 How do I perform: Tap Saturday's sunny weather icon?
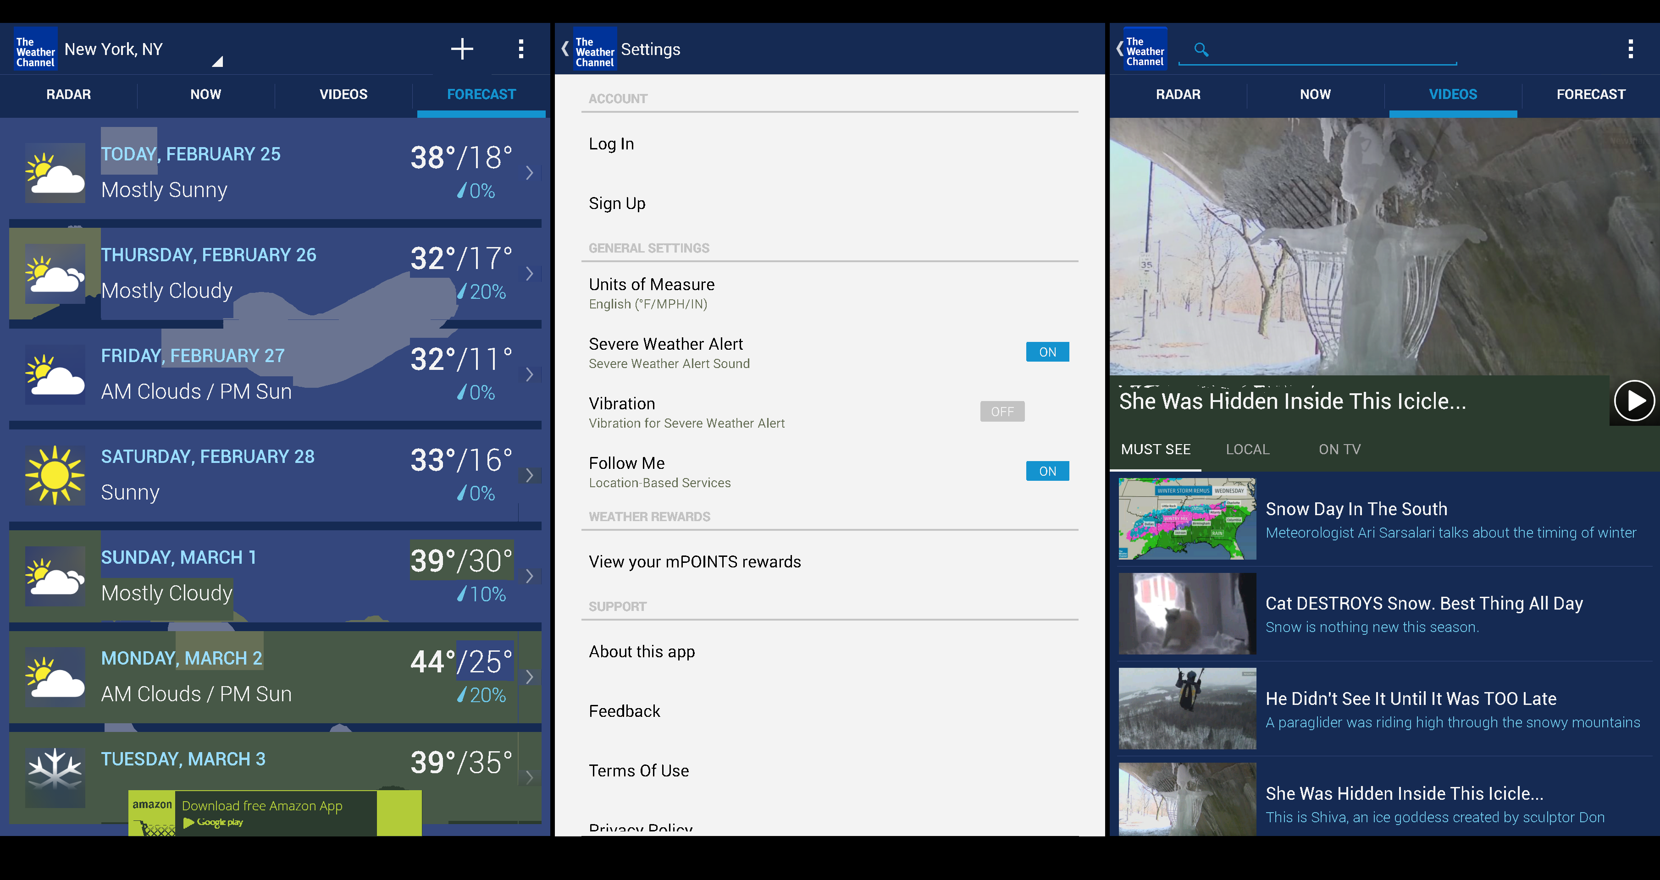[x=55, y=475]
